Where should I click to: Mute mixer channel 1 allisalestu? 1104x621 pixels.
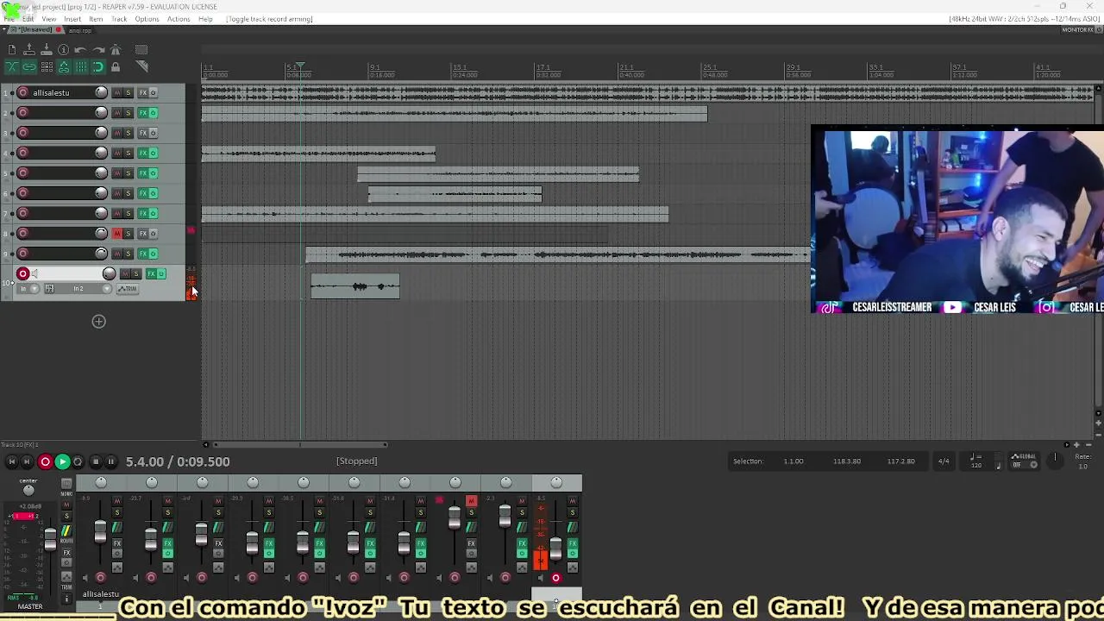[117, 500]
